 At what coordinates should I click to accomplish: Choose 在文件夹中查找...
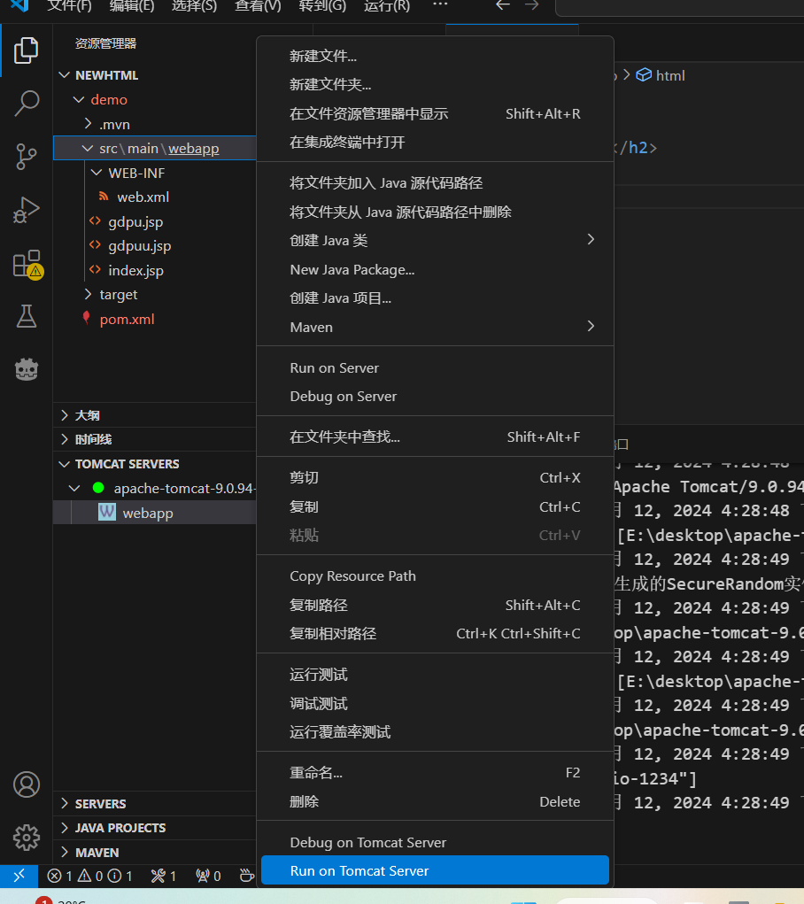(435, 437)
